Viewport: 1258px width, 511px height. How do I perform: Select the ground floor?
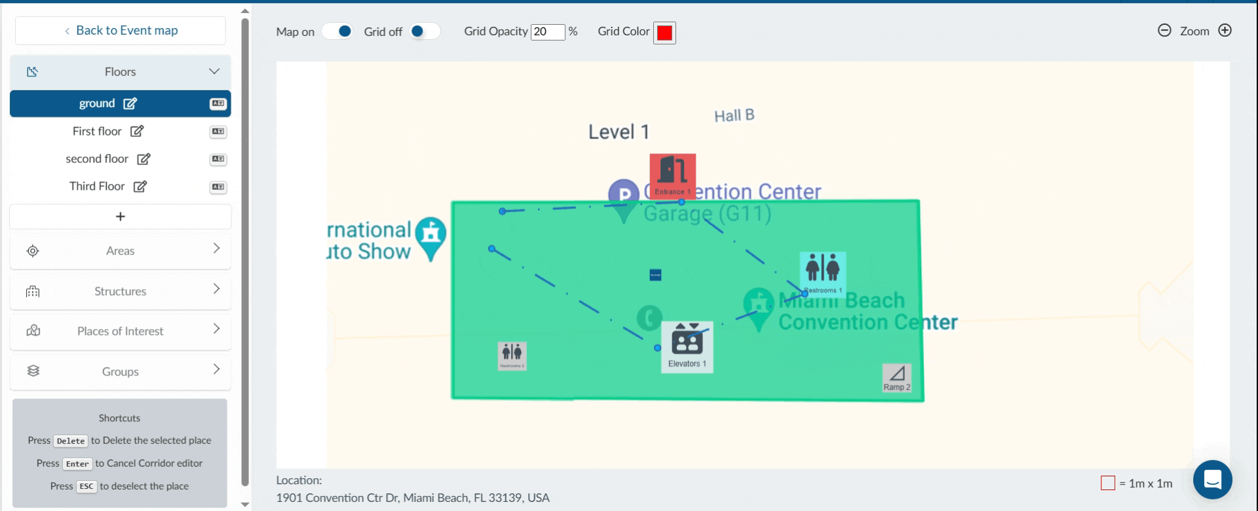(x=121, y=103)
